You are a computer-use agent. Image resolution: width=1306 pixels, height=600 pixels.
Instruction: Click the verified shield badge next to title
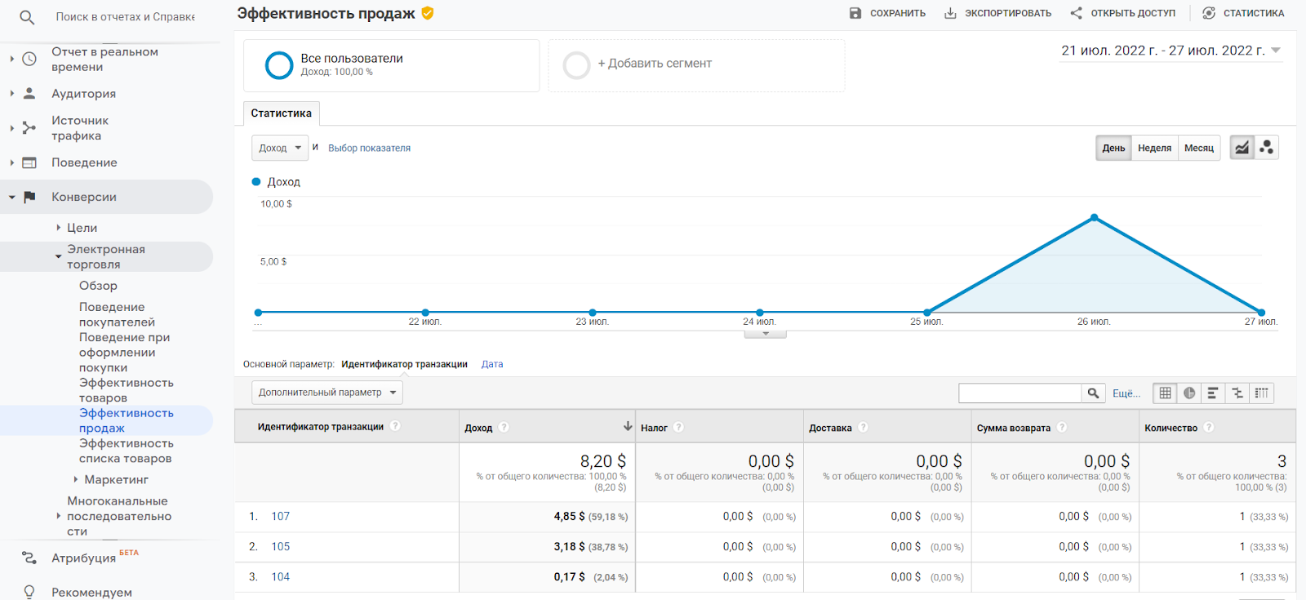click(x=428, y=13)
